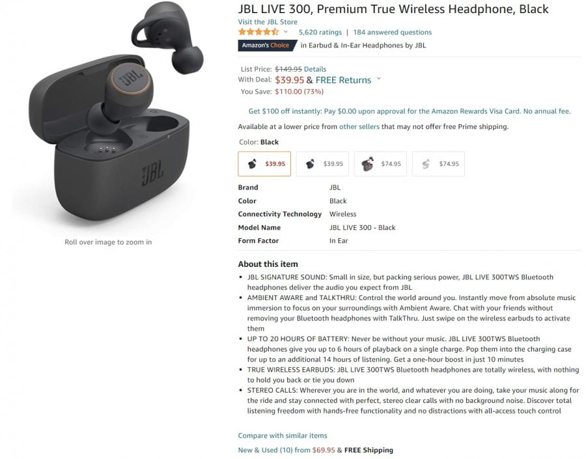Open the 5,620 ratings link
The height and width of the screenshot is (459, 586).
tap(320, 33)
